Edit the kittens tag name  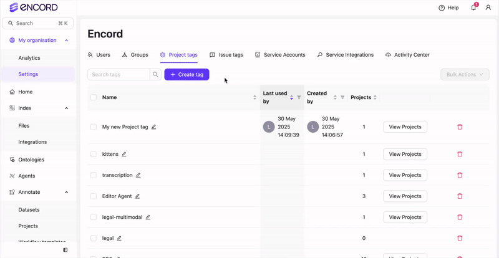[x=124, y=155]
